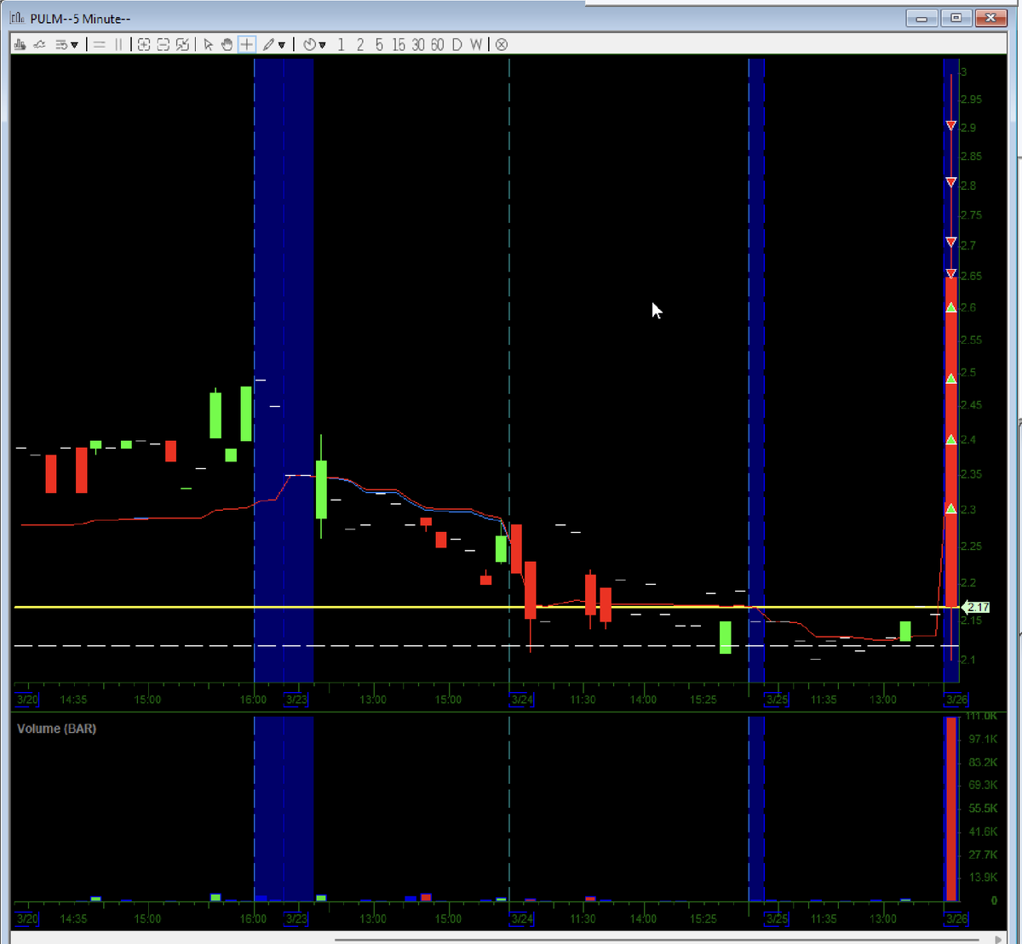Select the hand pan tool
This screenshot has width=1022, height=944.
point(227,44)
